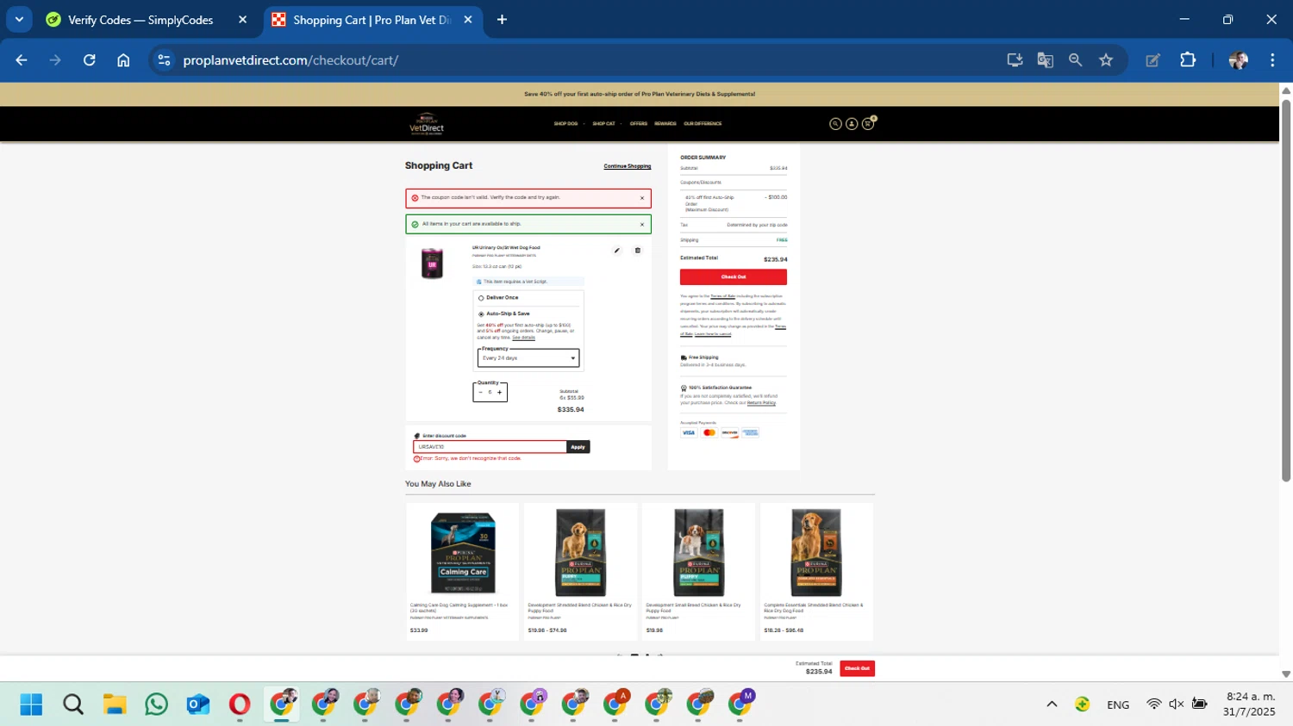Image resolution: width=1293 pixels, height=726 pixels.
Task: Click the 40% off auto-ship promo banner
Action: click(x=640, y=94)
